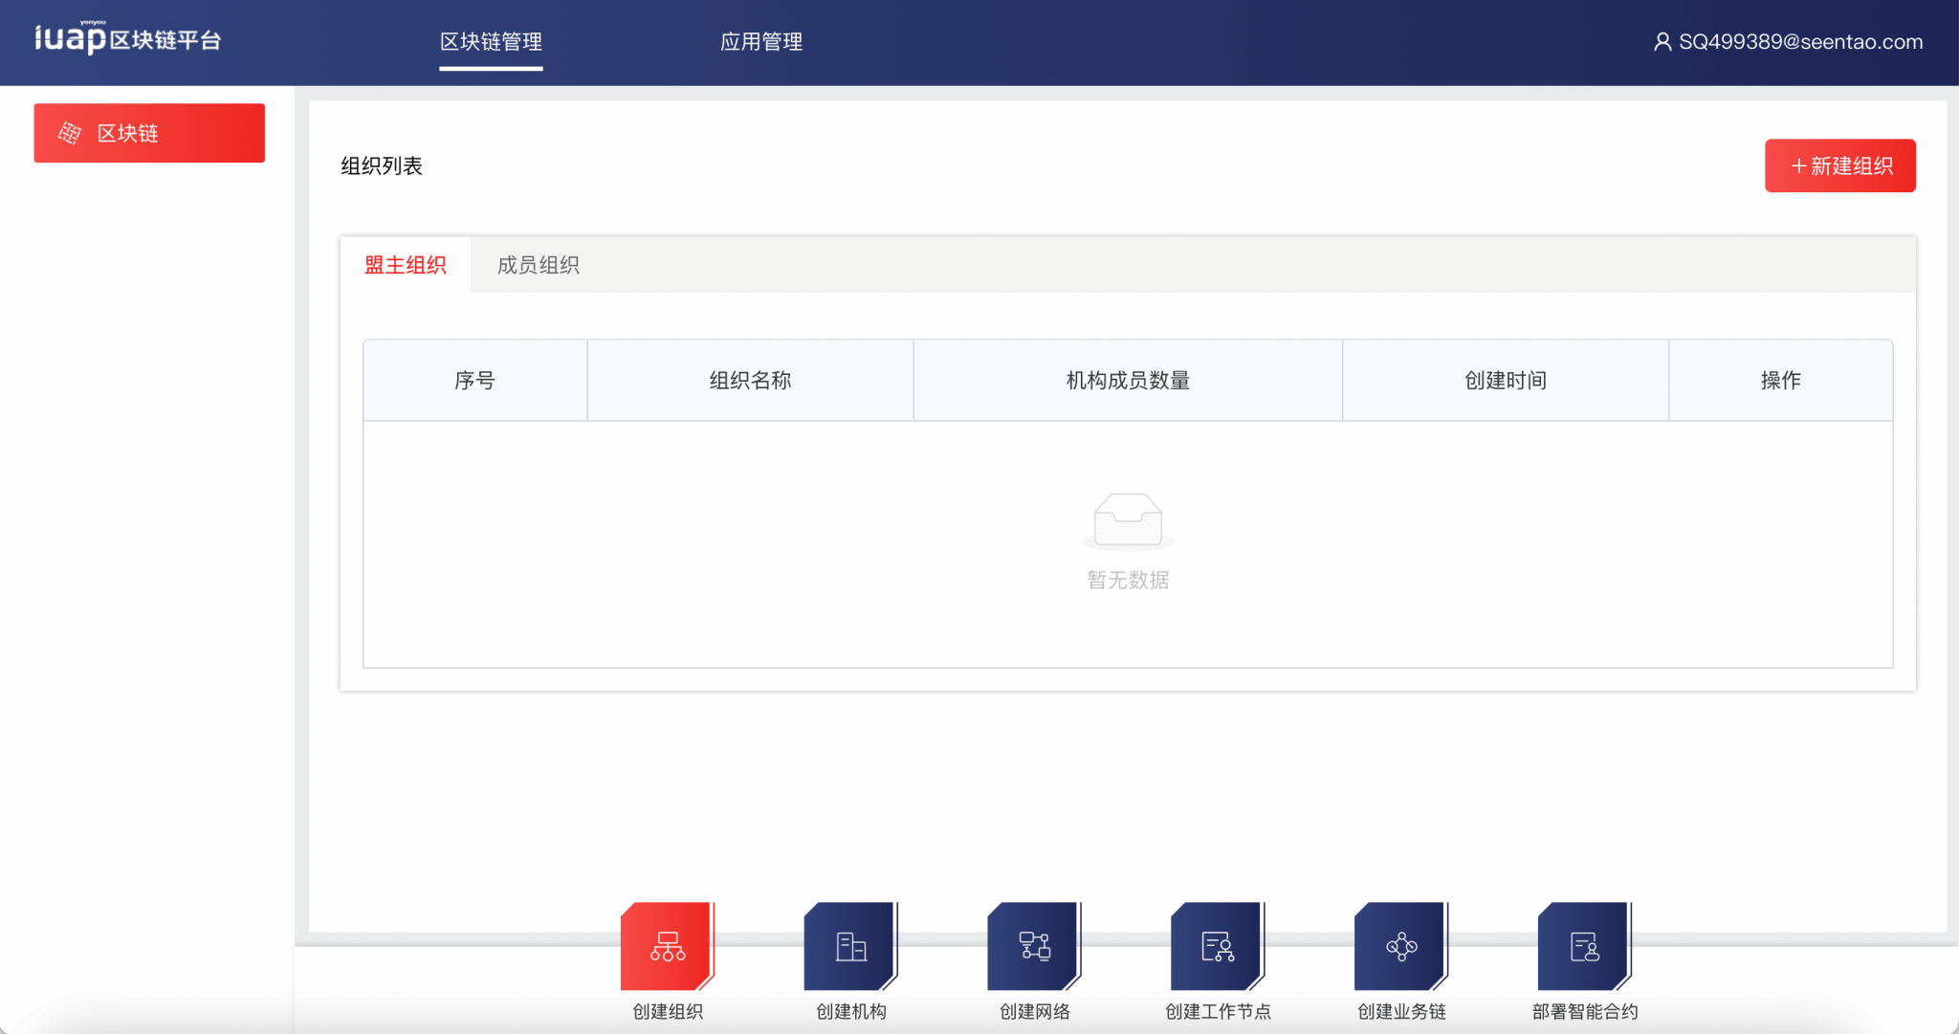
Task: Click the 创建组织 workflow icon
Action: pyautogui.click(x=667, y=946)
